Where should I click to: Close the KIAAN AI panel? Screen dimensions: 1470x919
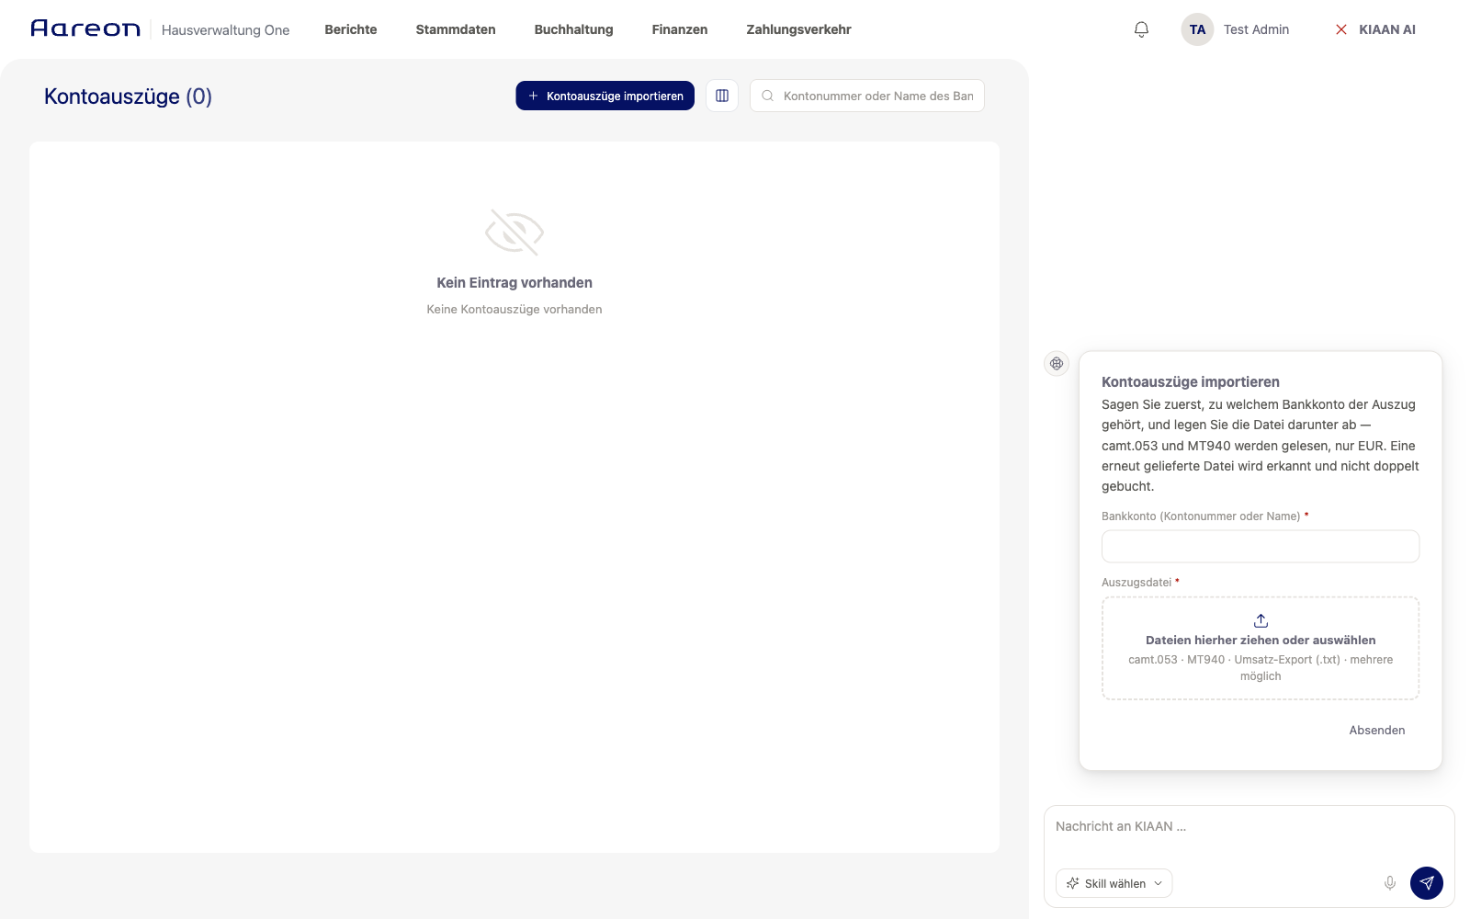[1341, 29]
